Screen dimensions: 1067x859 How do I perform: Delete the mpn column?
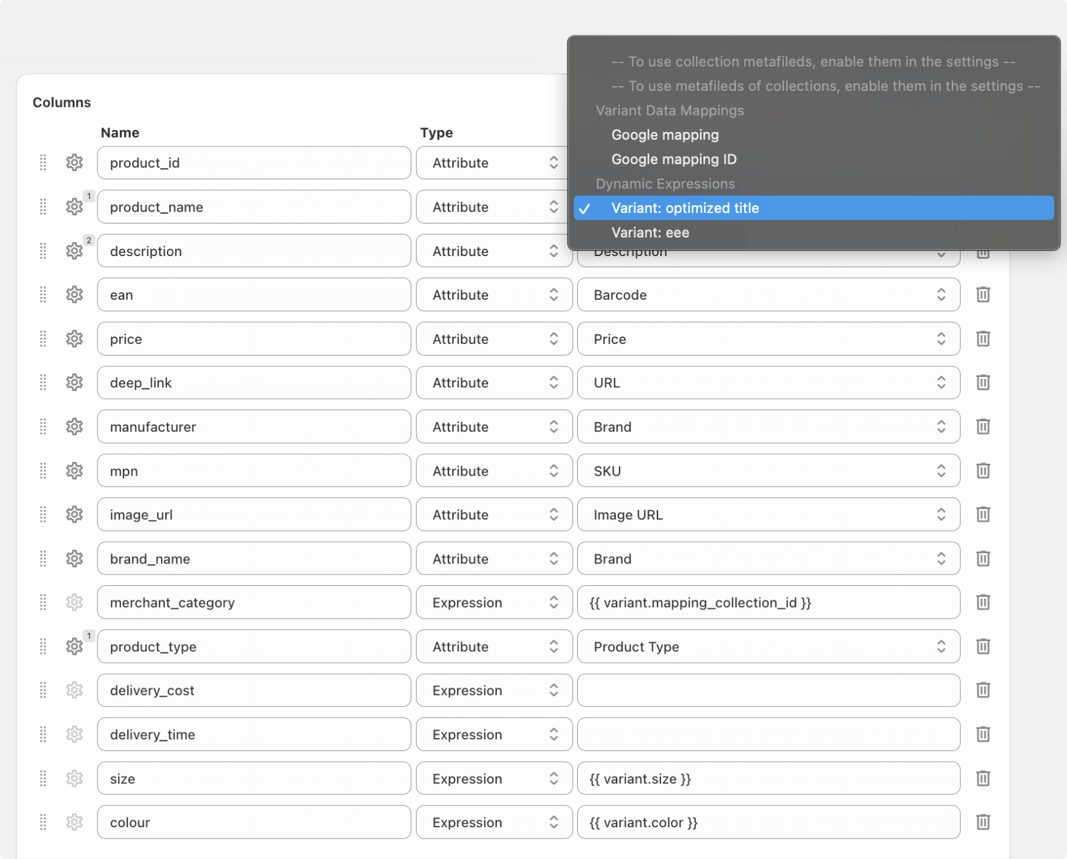(983, 471)
